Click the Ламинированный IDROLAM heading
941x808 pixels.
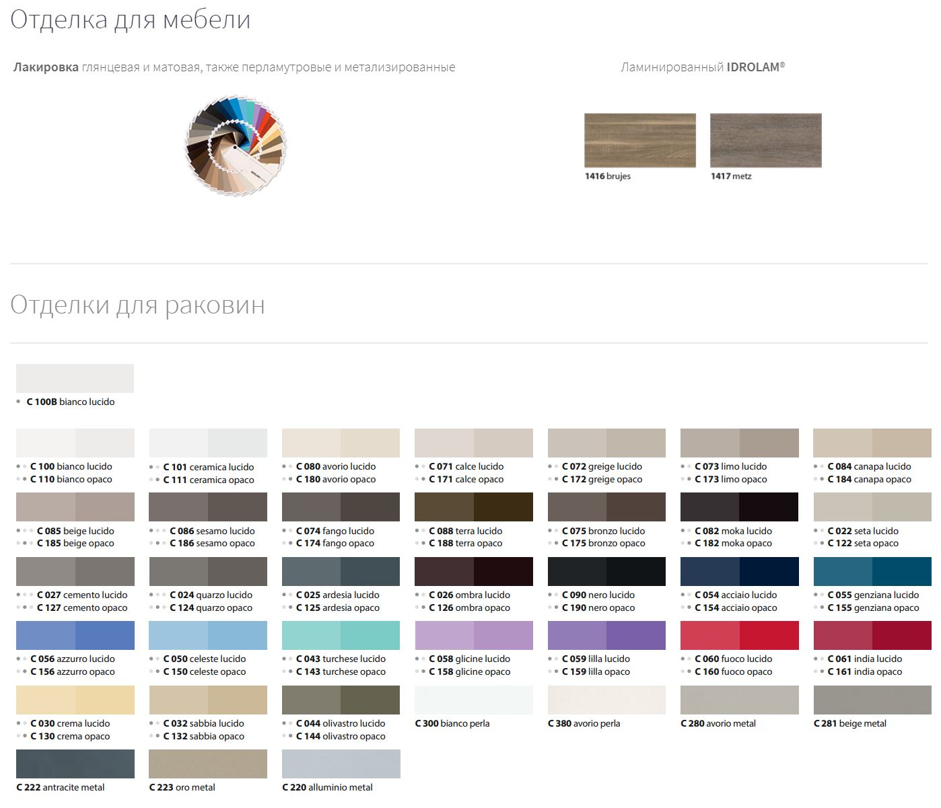coord(702,67)
